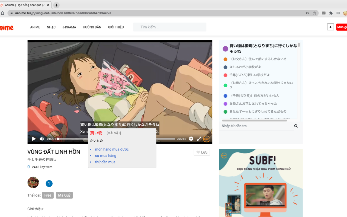
Task: Select the Ma Quỷ genre tag
Action: click(x=64, y=195)
